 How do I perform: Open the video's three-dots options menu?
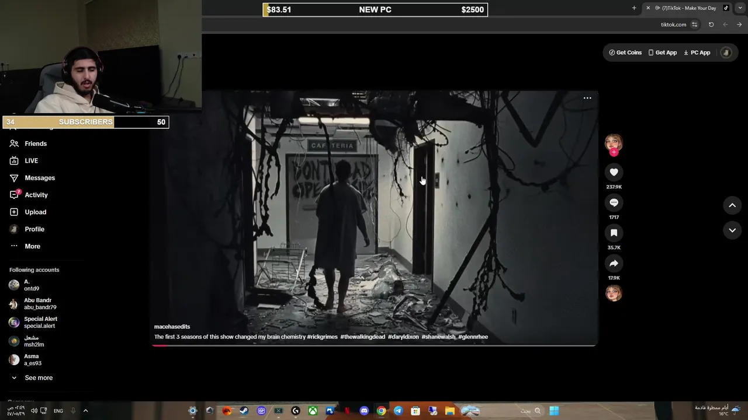[x=587, y=98]
